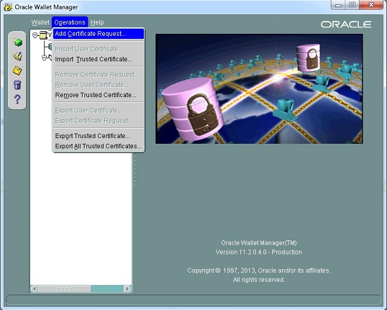Choose Export User Certificate menu item
The image size is (387, 310).
(99, 110)
